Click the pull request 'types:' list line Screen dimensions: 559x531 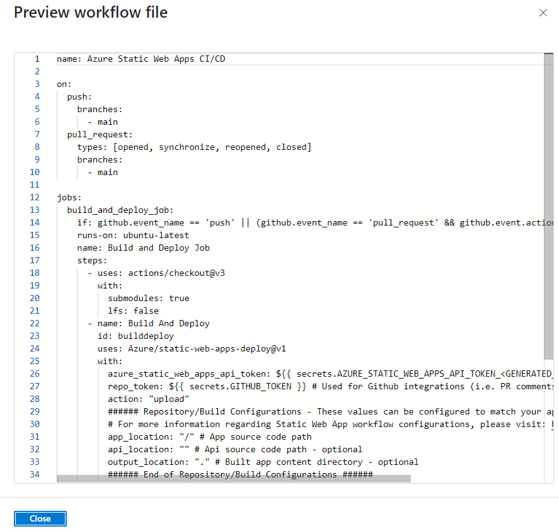click(x=194, y=147)
